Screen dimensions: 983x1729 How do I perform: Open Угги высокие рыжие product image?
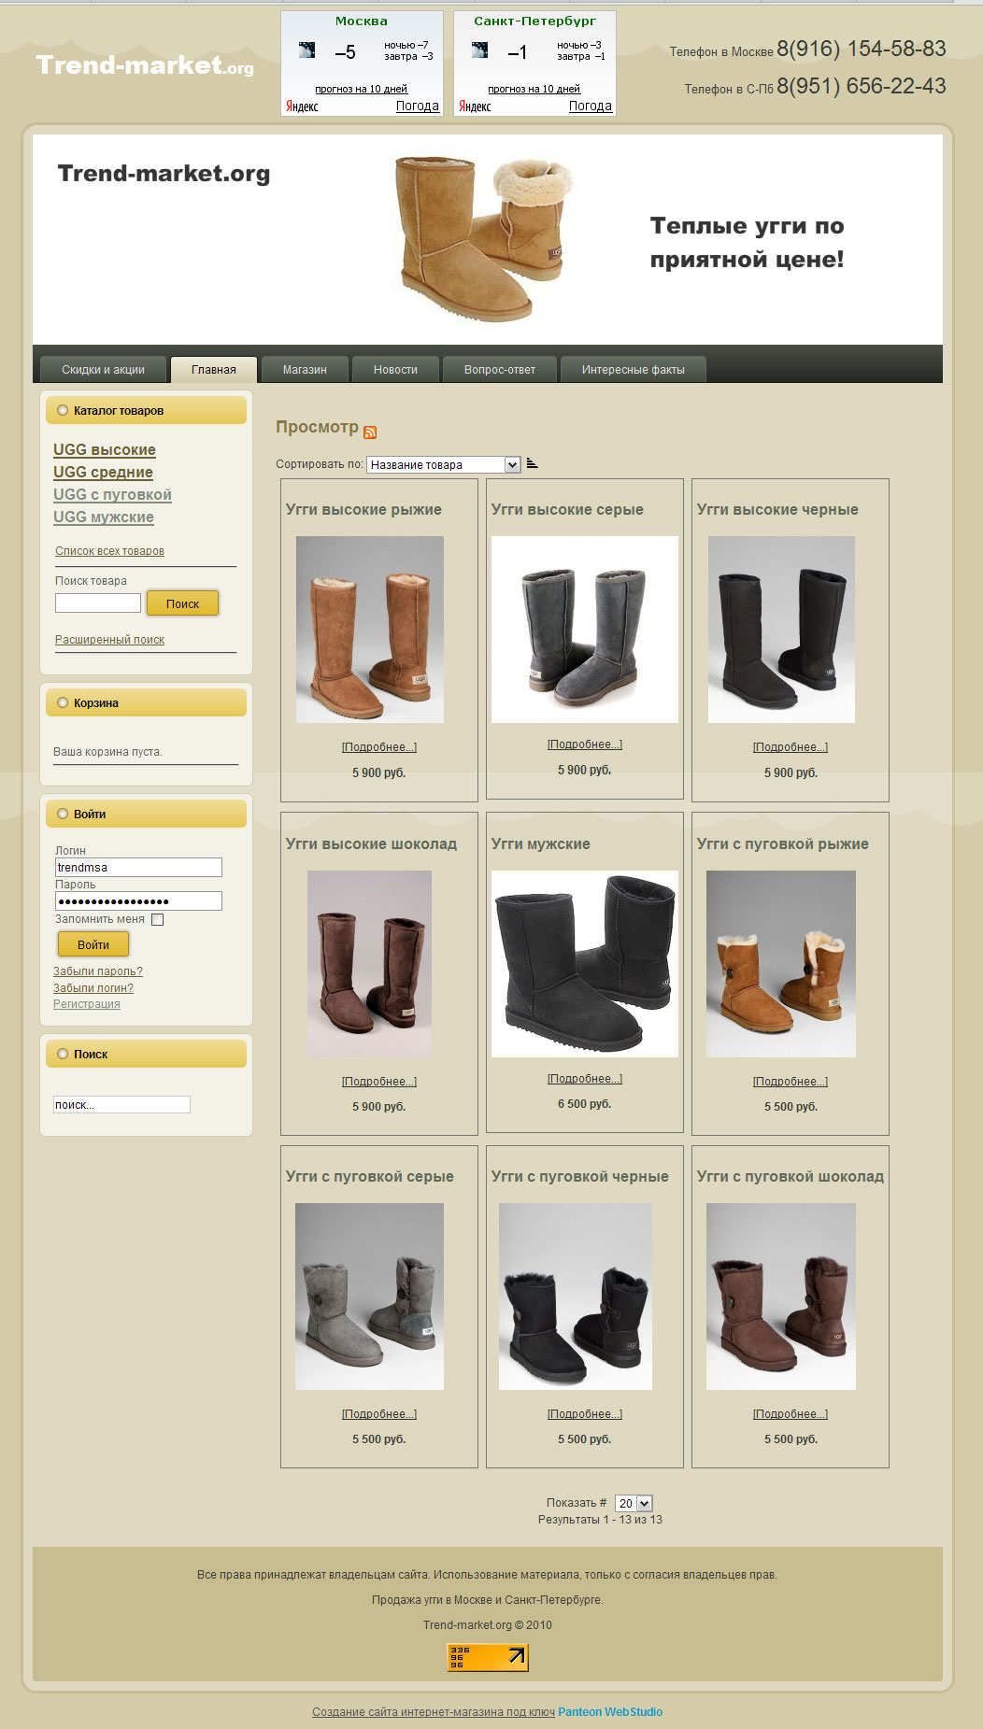[370, 630]
